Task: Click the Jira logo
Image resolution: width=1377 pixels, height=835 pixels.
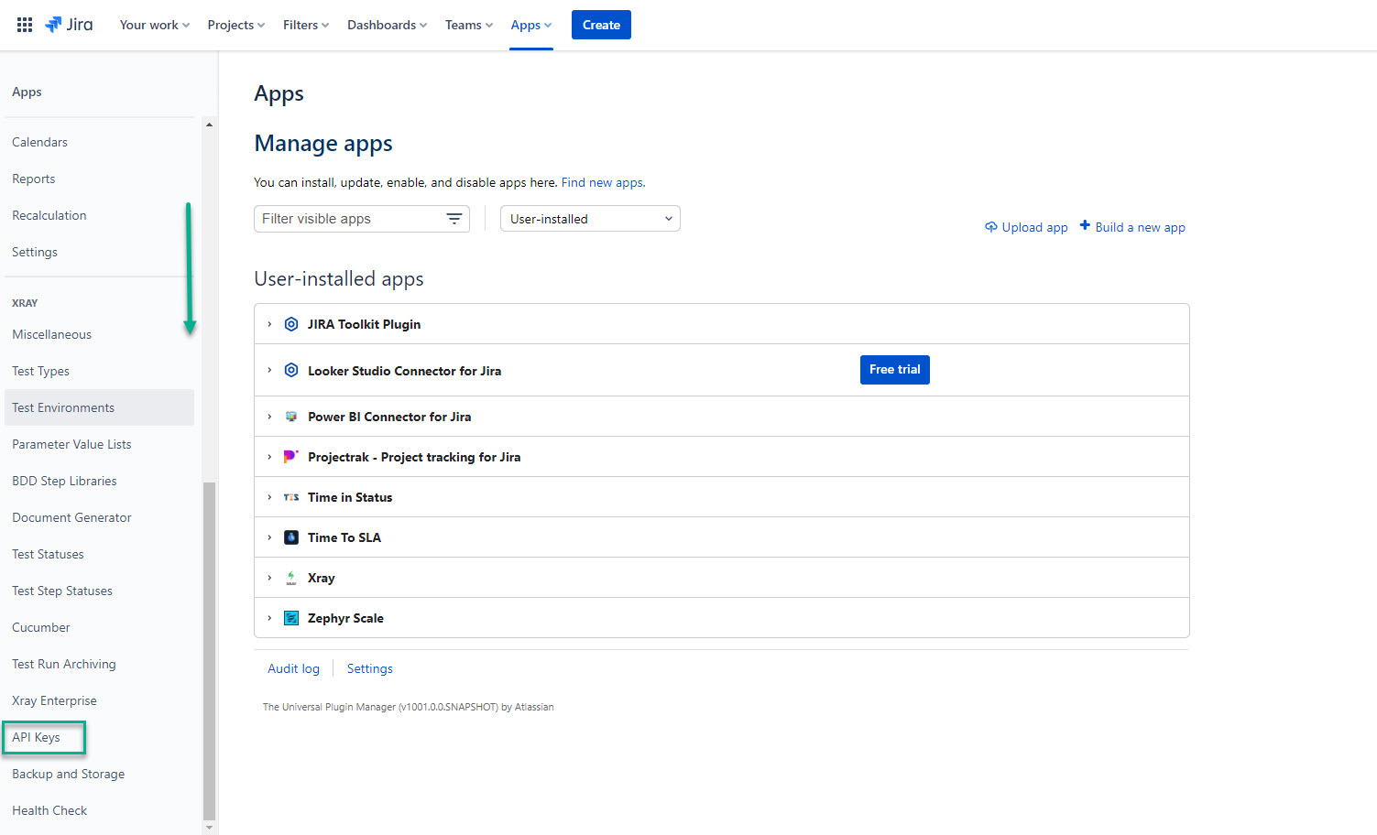Action: point(69,25)
